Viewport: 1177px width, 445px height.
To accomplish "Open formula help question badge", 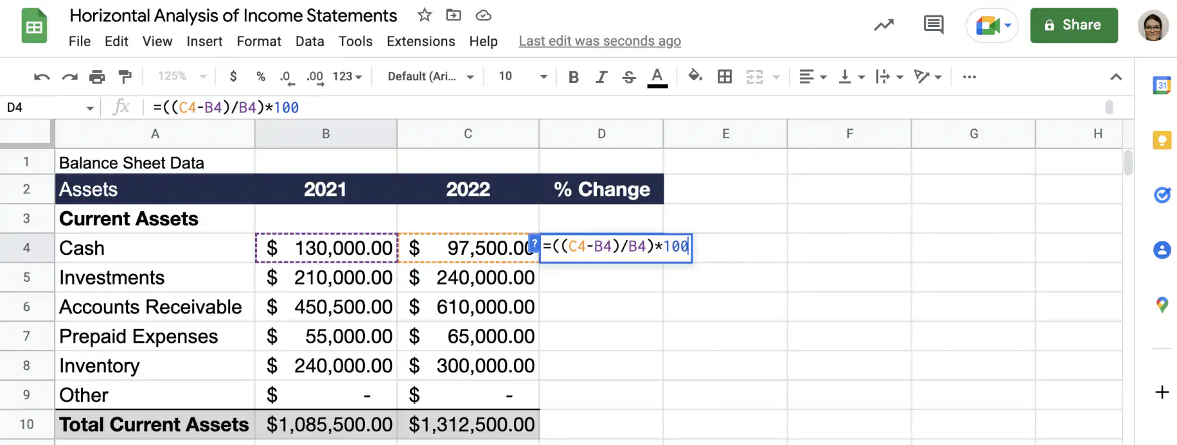I will pyautogui.click(x=534, y=244).
